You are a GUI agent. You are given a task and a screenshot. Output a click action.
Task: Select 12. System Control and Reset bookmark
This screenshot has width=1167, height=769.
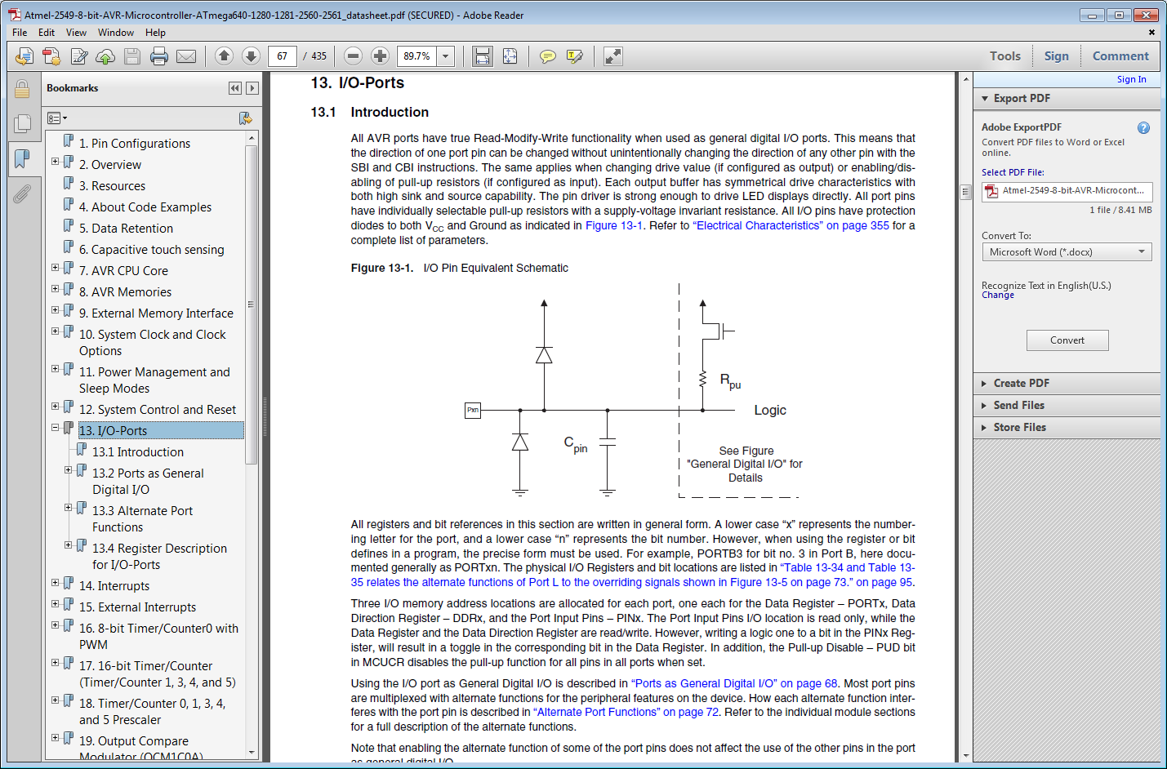click(x=158, y=410)
